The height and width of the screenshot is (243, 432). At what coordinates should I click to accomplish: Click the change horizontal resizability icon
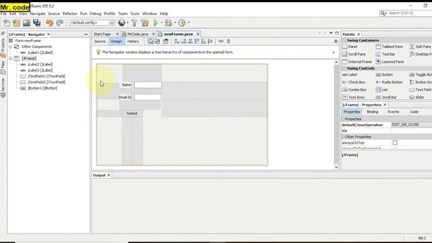pos(221,41)
